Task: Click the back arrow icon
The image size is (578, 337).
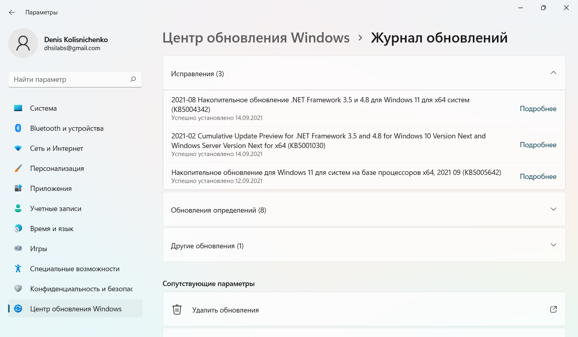Action: [x=12, y=12]
